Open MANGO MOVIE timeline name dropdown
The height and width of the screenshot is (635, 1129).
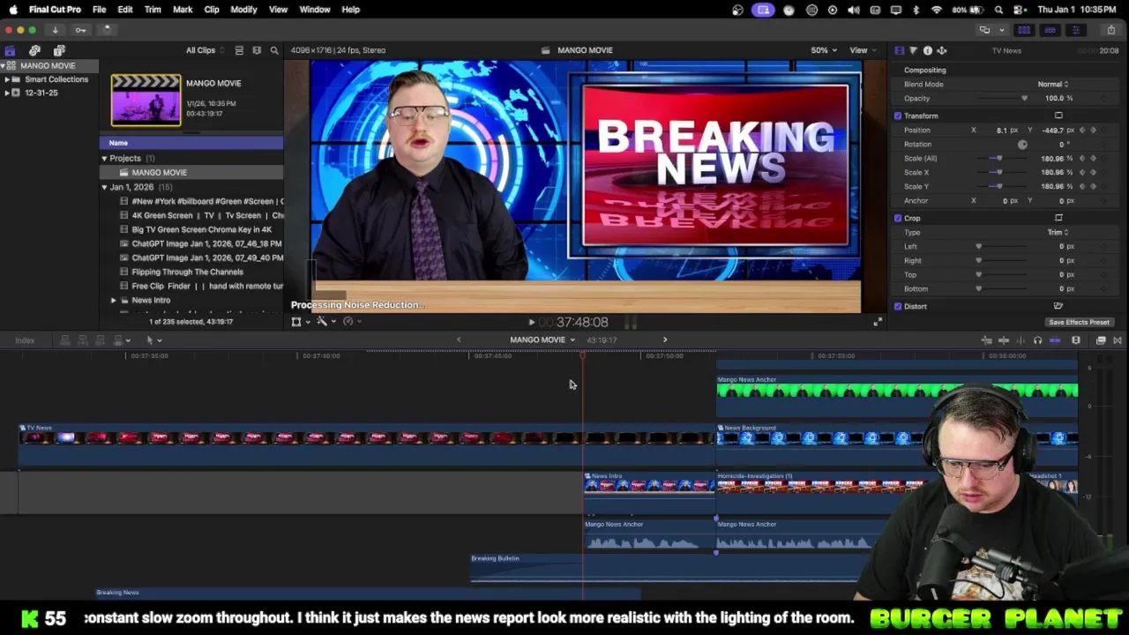point(542,340)
